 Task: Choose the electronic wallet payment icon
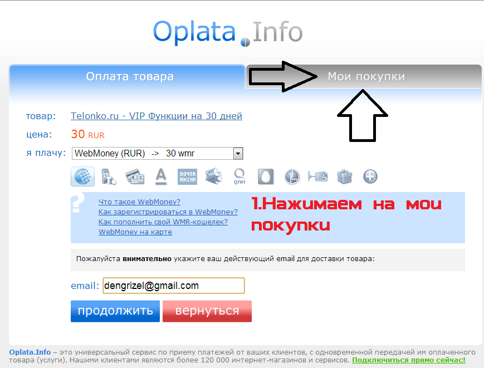(318, 176)
